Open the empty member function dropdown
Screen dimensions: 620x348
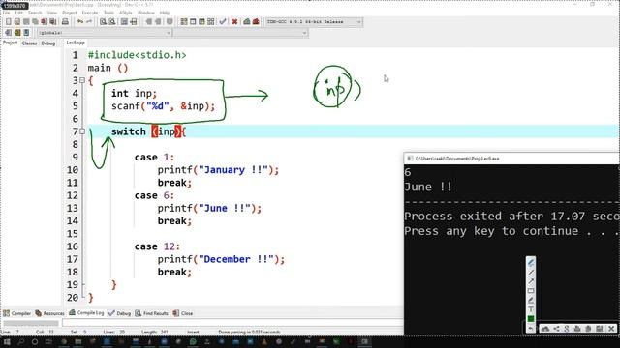point(241,33)
